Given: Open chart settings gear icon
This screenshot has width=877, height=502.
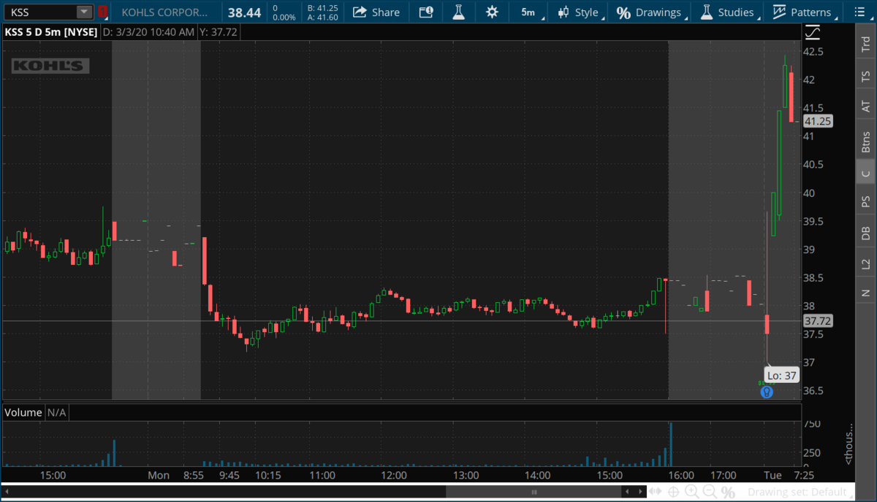Looking at the screenshot, I should click(x=492, y=12).
